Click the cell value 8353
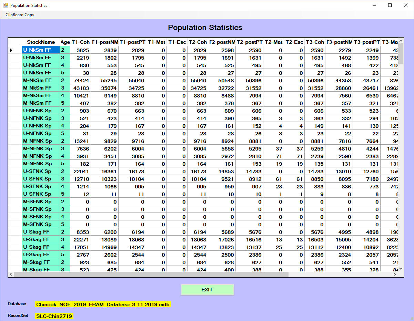 point(80,232)
